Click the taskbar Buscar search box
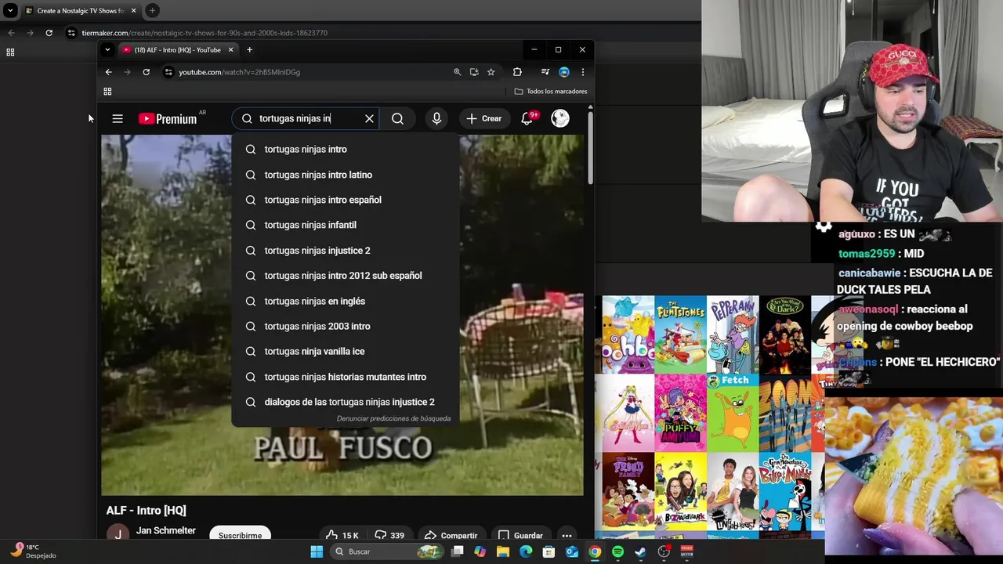 coord(387,551)
